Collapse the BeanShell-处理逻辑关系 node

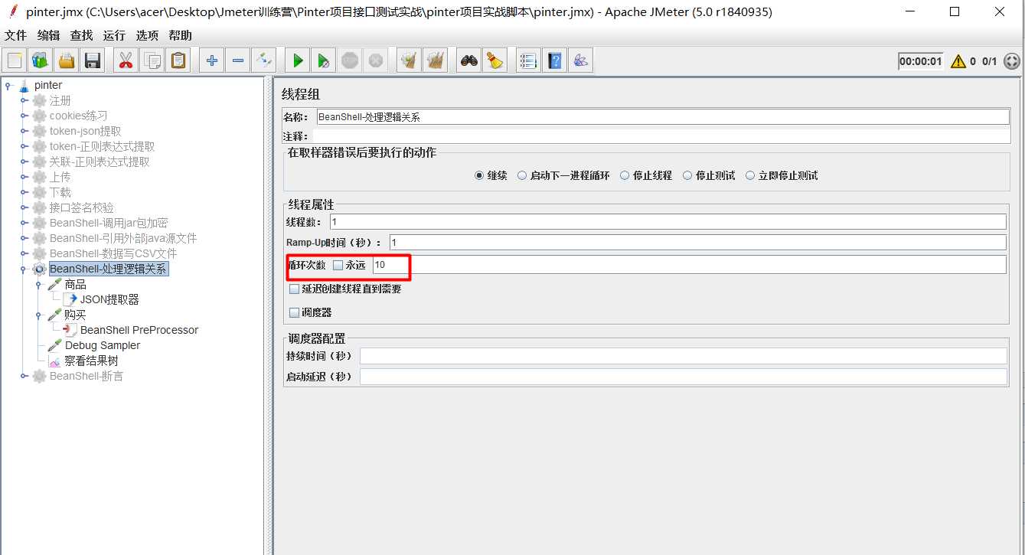(x=24, y=269)
